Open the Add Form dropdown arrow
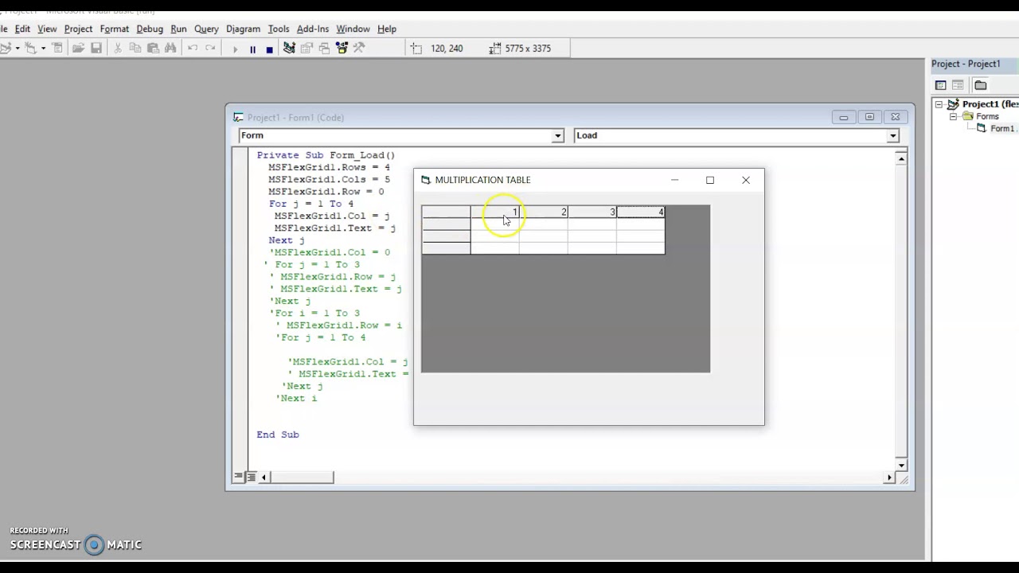The image size is (1019, 573). tap(43, 49)
